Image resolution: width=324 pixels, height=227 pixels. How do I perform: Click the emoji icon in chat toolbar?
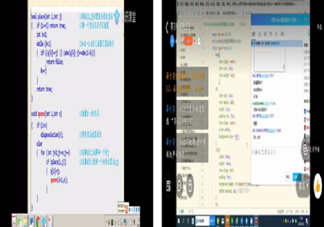click(254, 152)
